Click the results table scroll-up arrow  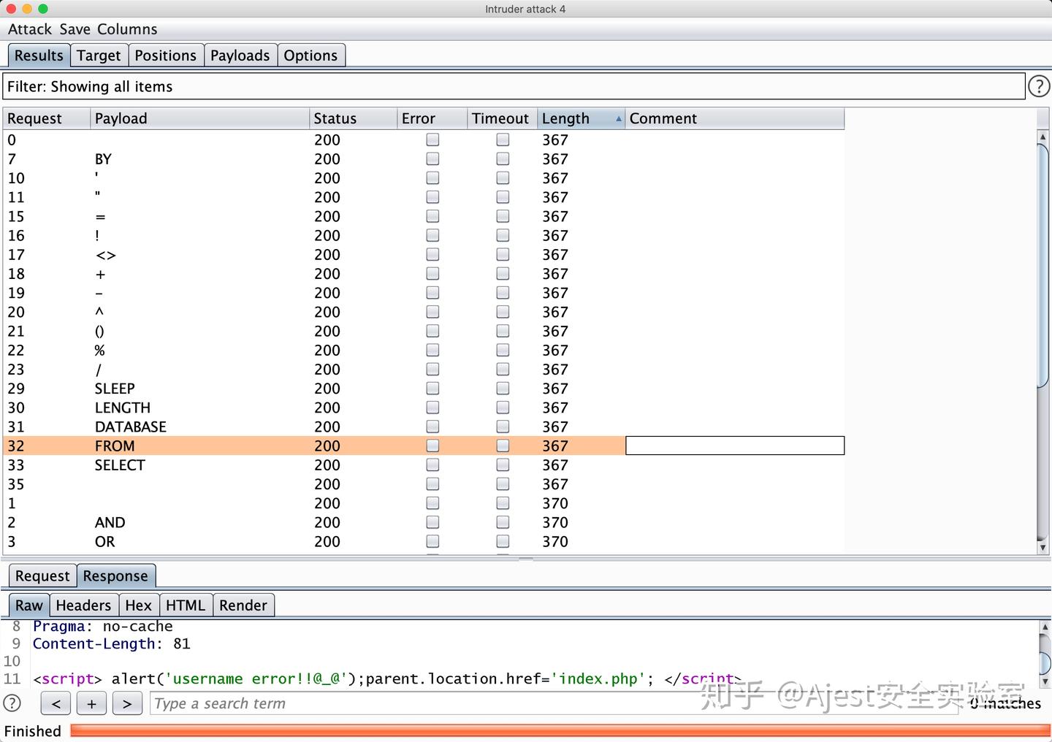point(1043,137)
